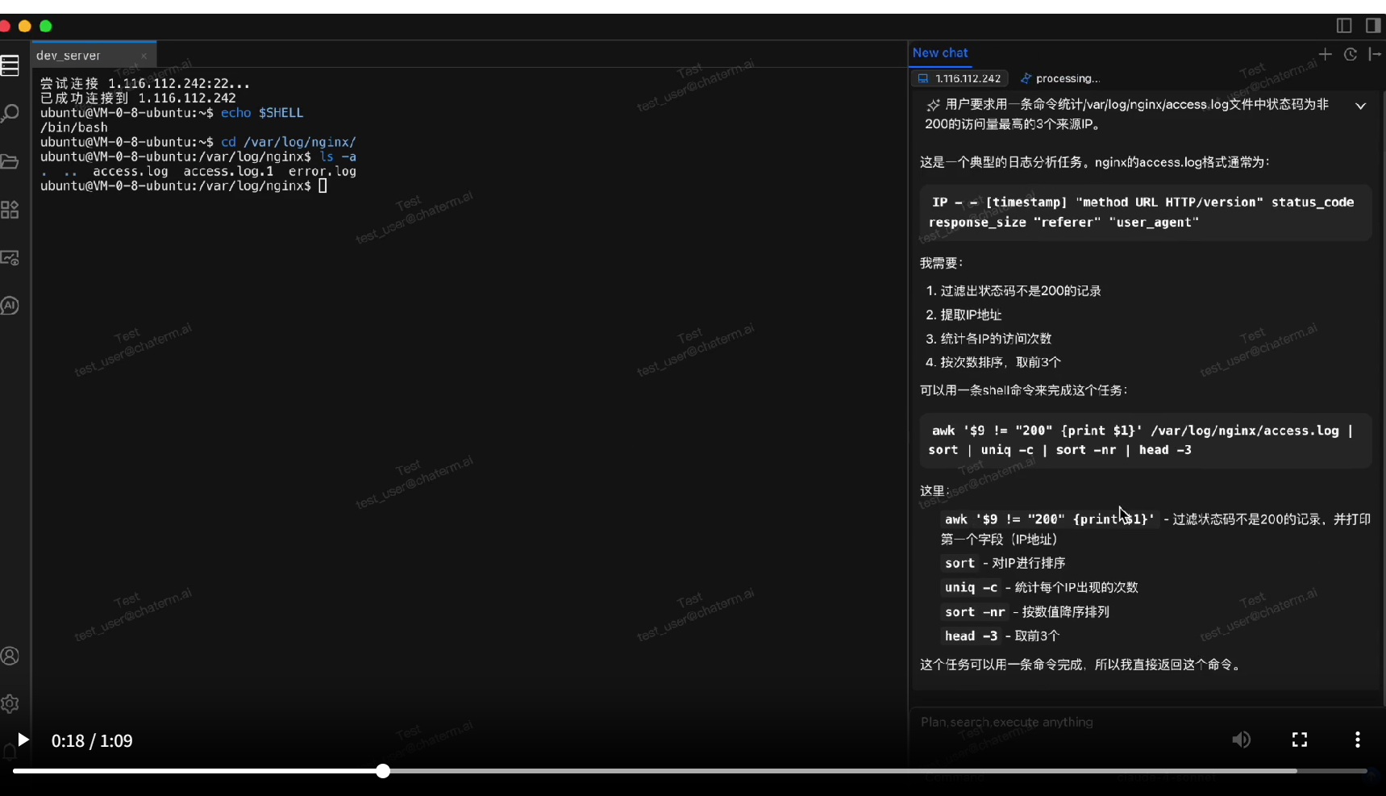This screenshot has width=1386, height=796.
Task: Click the yellow minimize window button
Action: (x=25, y=26)
